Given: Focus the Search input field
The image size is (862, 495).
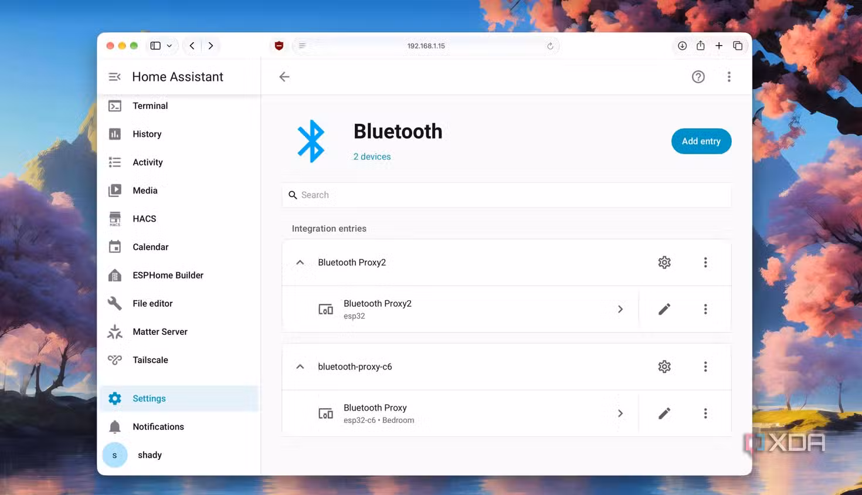Looking at the screenshot, I should click(507, 195).
